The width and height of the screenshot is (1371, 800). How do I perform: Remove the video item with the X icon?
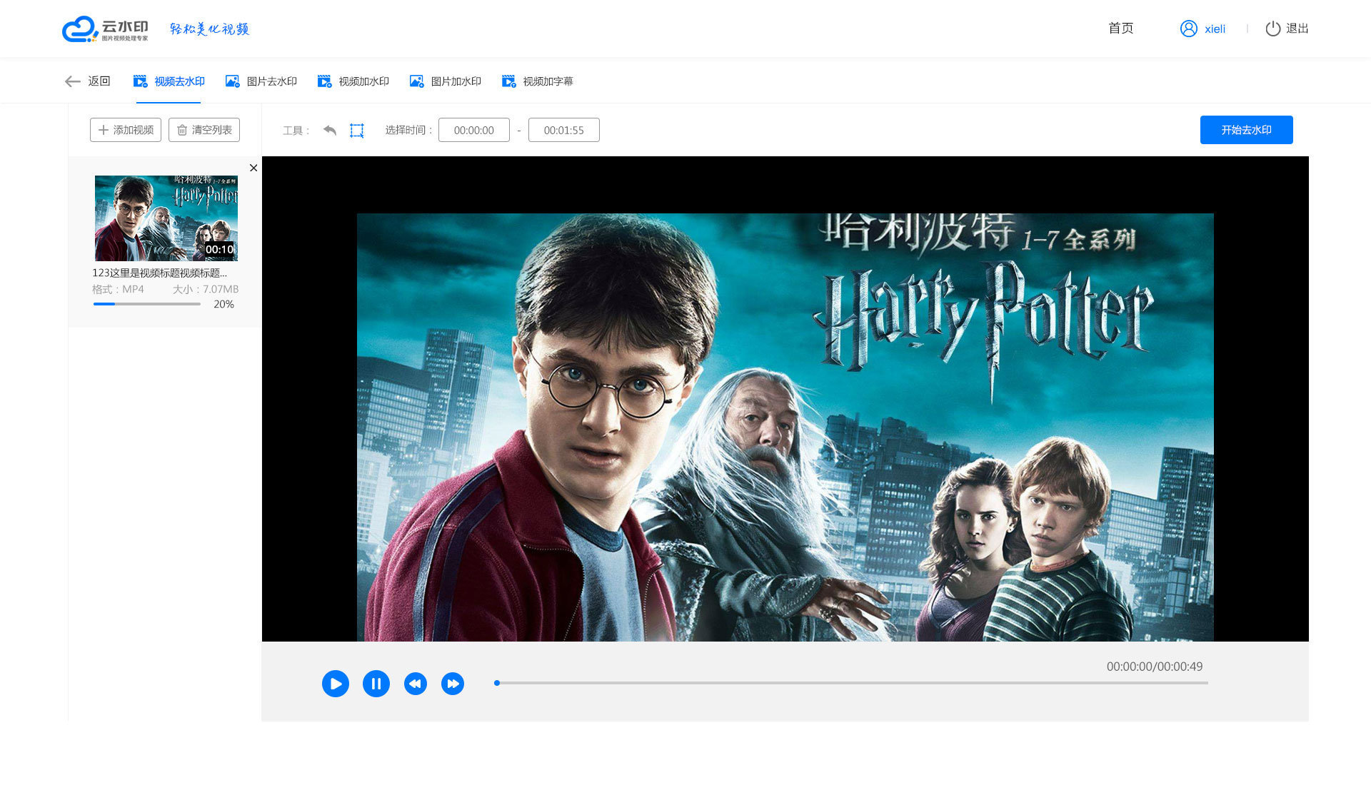(253, 168)
